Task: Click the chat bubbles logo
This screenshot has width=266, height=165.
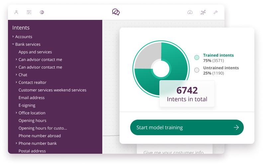Action: click(x=116, y=12)
